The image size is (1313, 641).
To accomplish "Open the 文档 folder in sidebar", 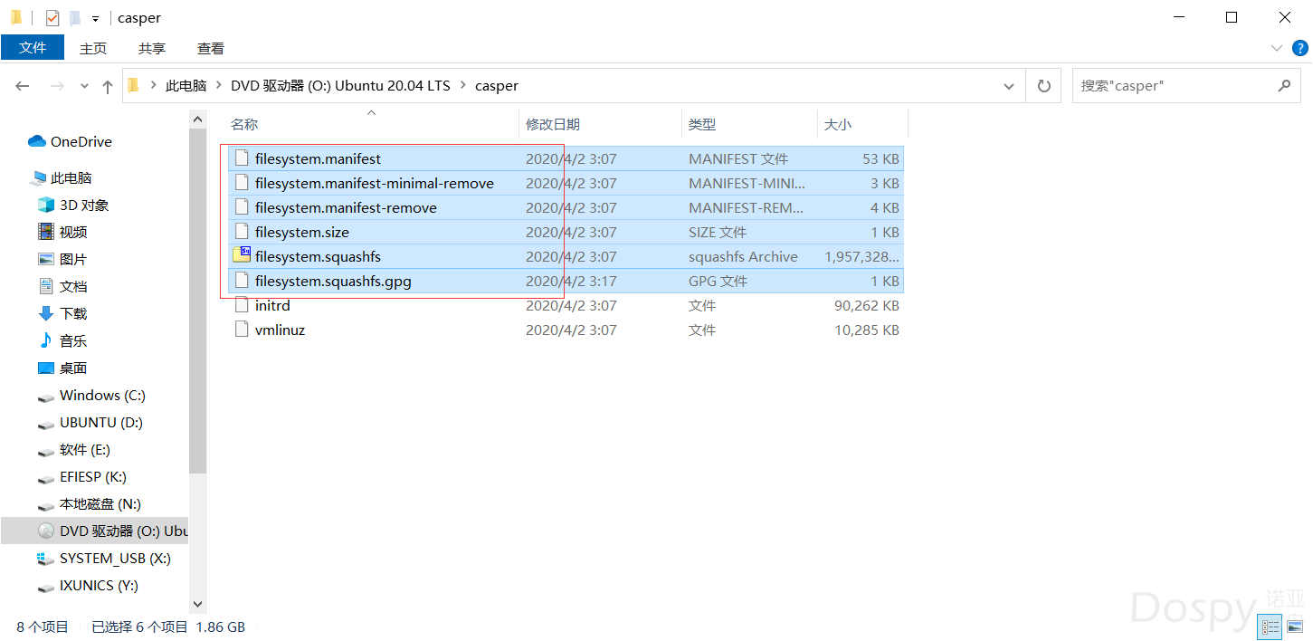I will click(73, 286).
